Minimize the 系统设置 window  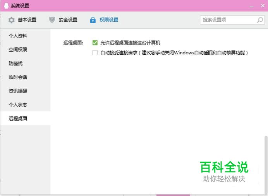click(x=251, y=6)
